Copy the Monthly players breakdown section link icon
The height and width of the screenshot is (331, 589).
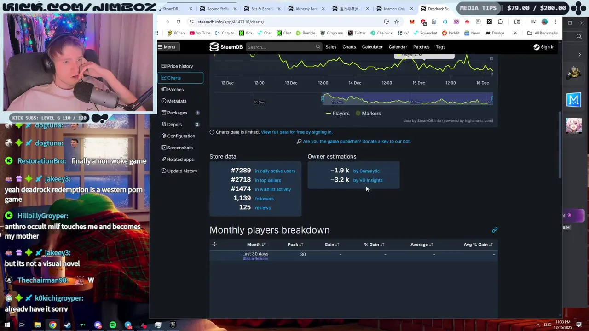[x=495, y=230]
